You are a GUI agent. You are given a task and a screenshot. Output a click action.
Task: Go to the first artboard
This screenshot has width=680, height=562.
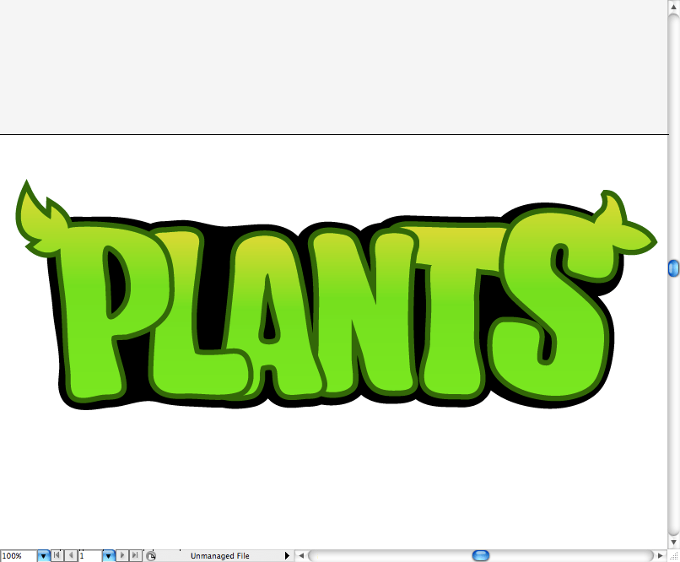tap(57, 555)
